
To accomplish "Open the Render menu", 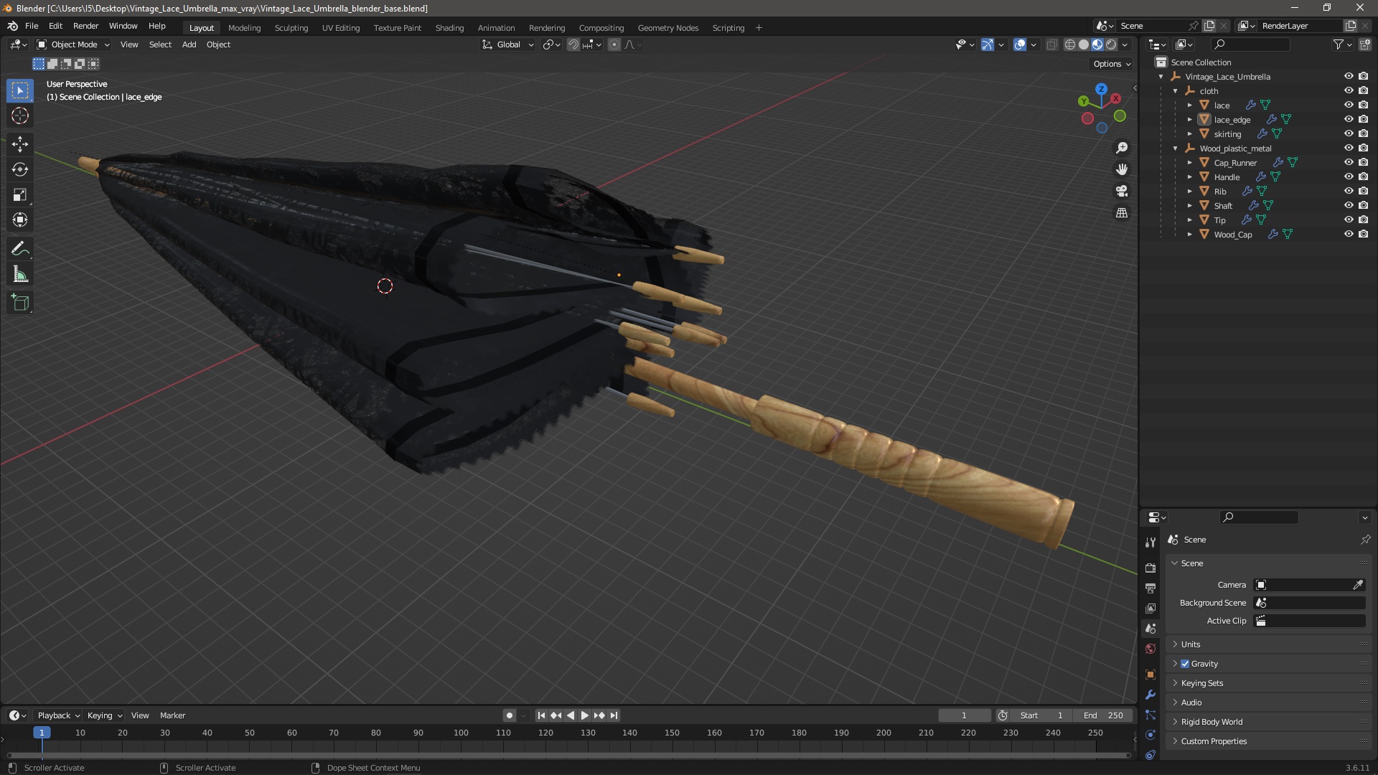I will (x=85, y=26).
